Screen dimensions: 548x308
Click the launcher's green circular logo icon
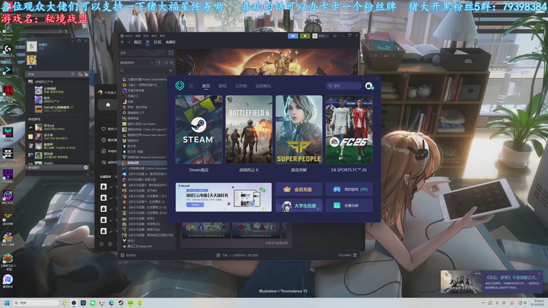pos(179,86)
